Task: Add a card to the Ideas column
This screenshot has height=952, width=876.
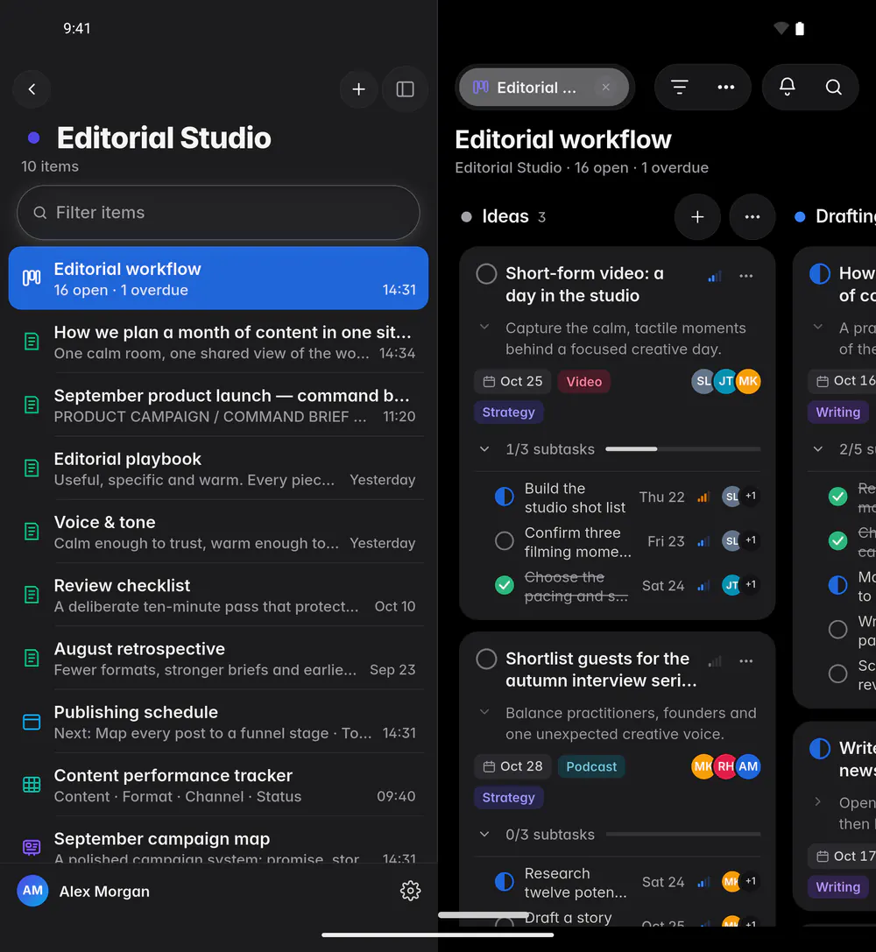Action: (x=697, y=216)
